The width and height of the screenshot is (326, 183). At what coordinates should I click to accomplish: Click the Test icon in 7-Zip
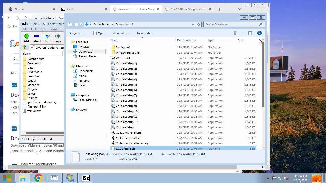[x=47, y=36]
